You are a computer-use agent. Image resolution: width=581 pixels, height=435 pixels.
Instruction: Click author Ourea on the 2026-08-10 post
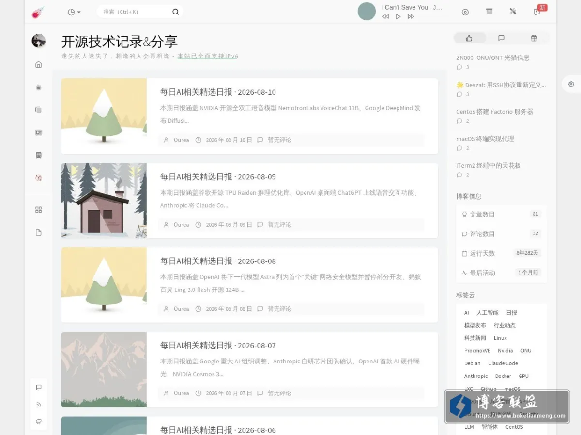[181, 140]
